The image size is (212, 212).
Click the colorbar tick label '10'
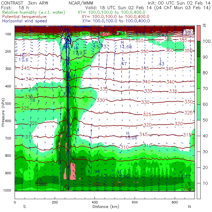[205, 183]
